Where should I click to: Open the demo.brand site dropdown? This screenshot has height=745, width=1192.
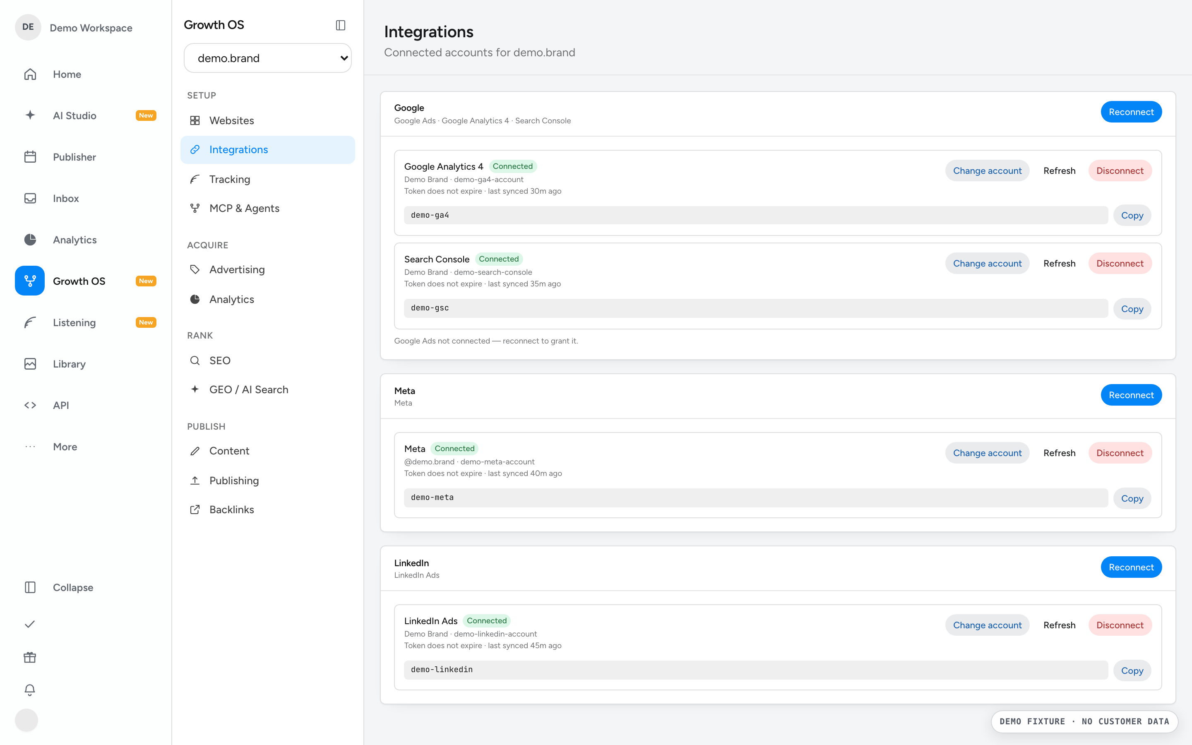pyautogui.click(x=267, y=58)
